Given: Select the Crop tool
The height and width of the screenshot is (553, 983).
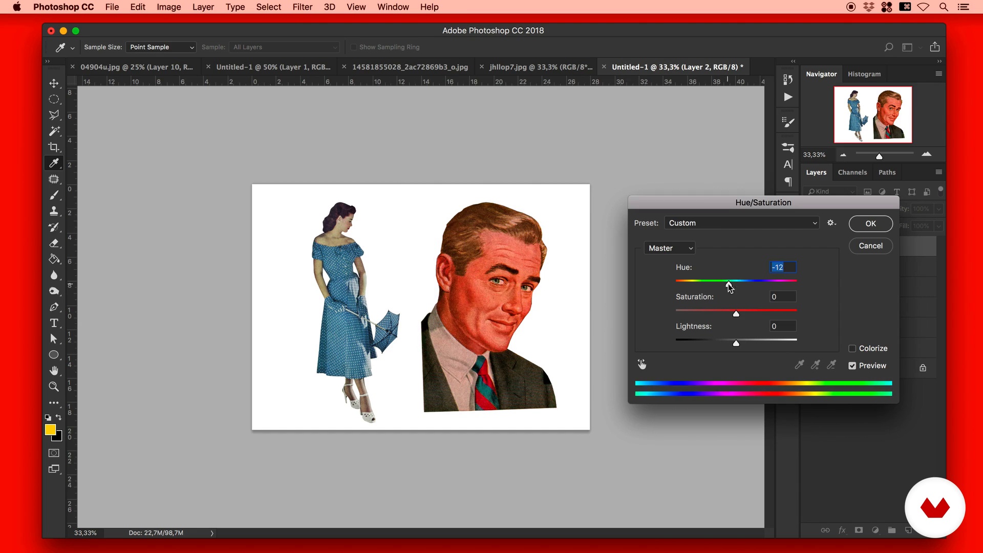Looking at the screenshot, I should (54, 147).
